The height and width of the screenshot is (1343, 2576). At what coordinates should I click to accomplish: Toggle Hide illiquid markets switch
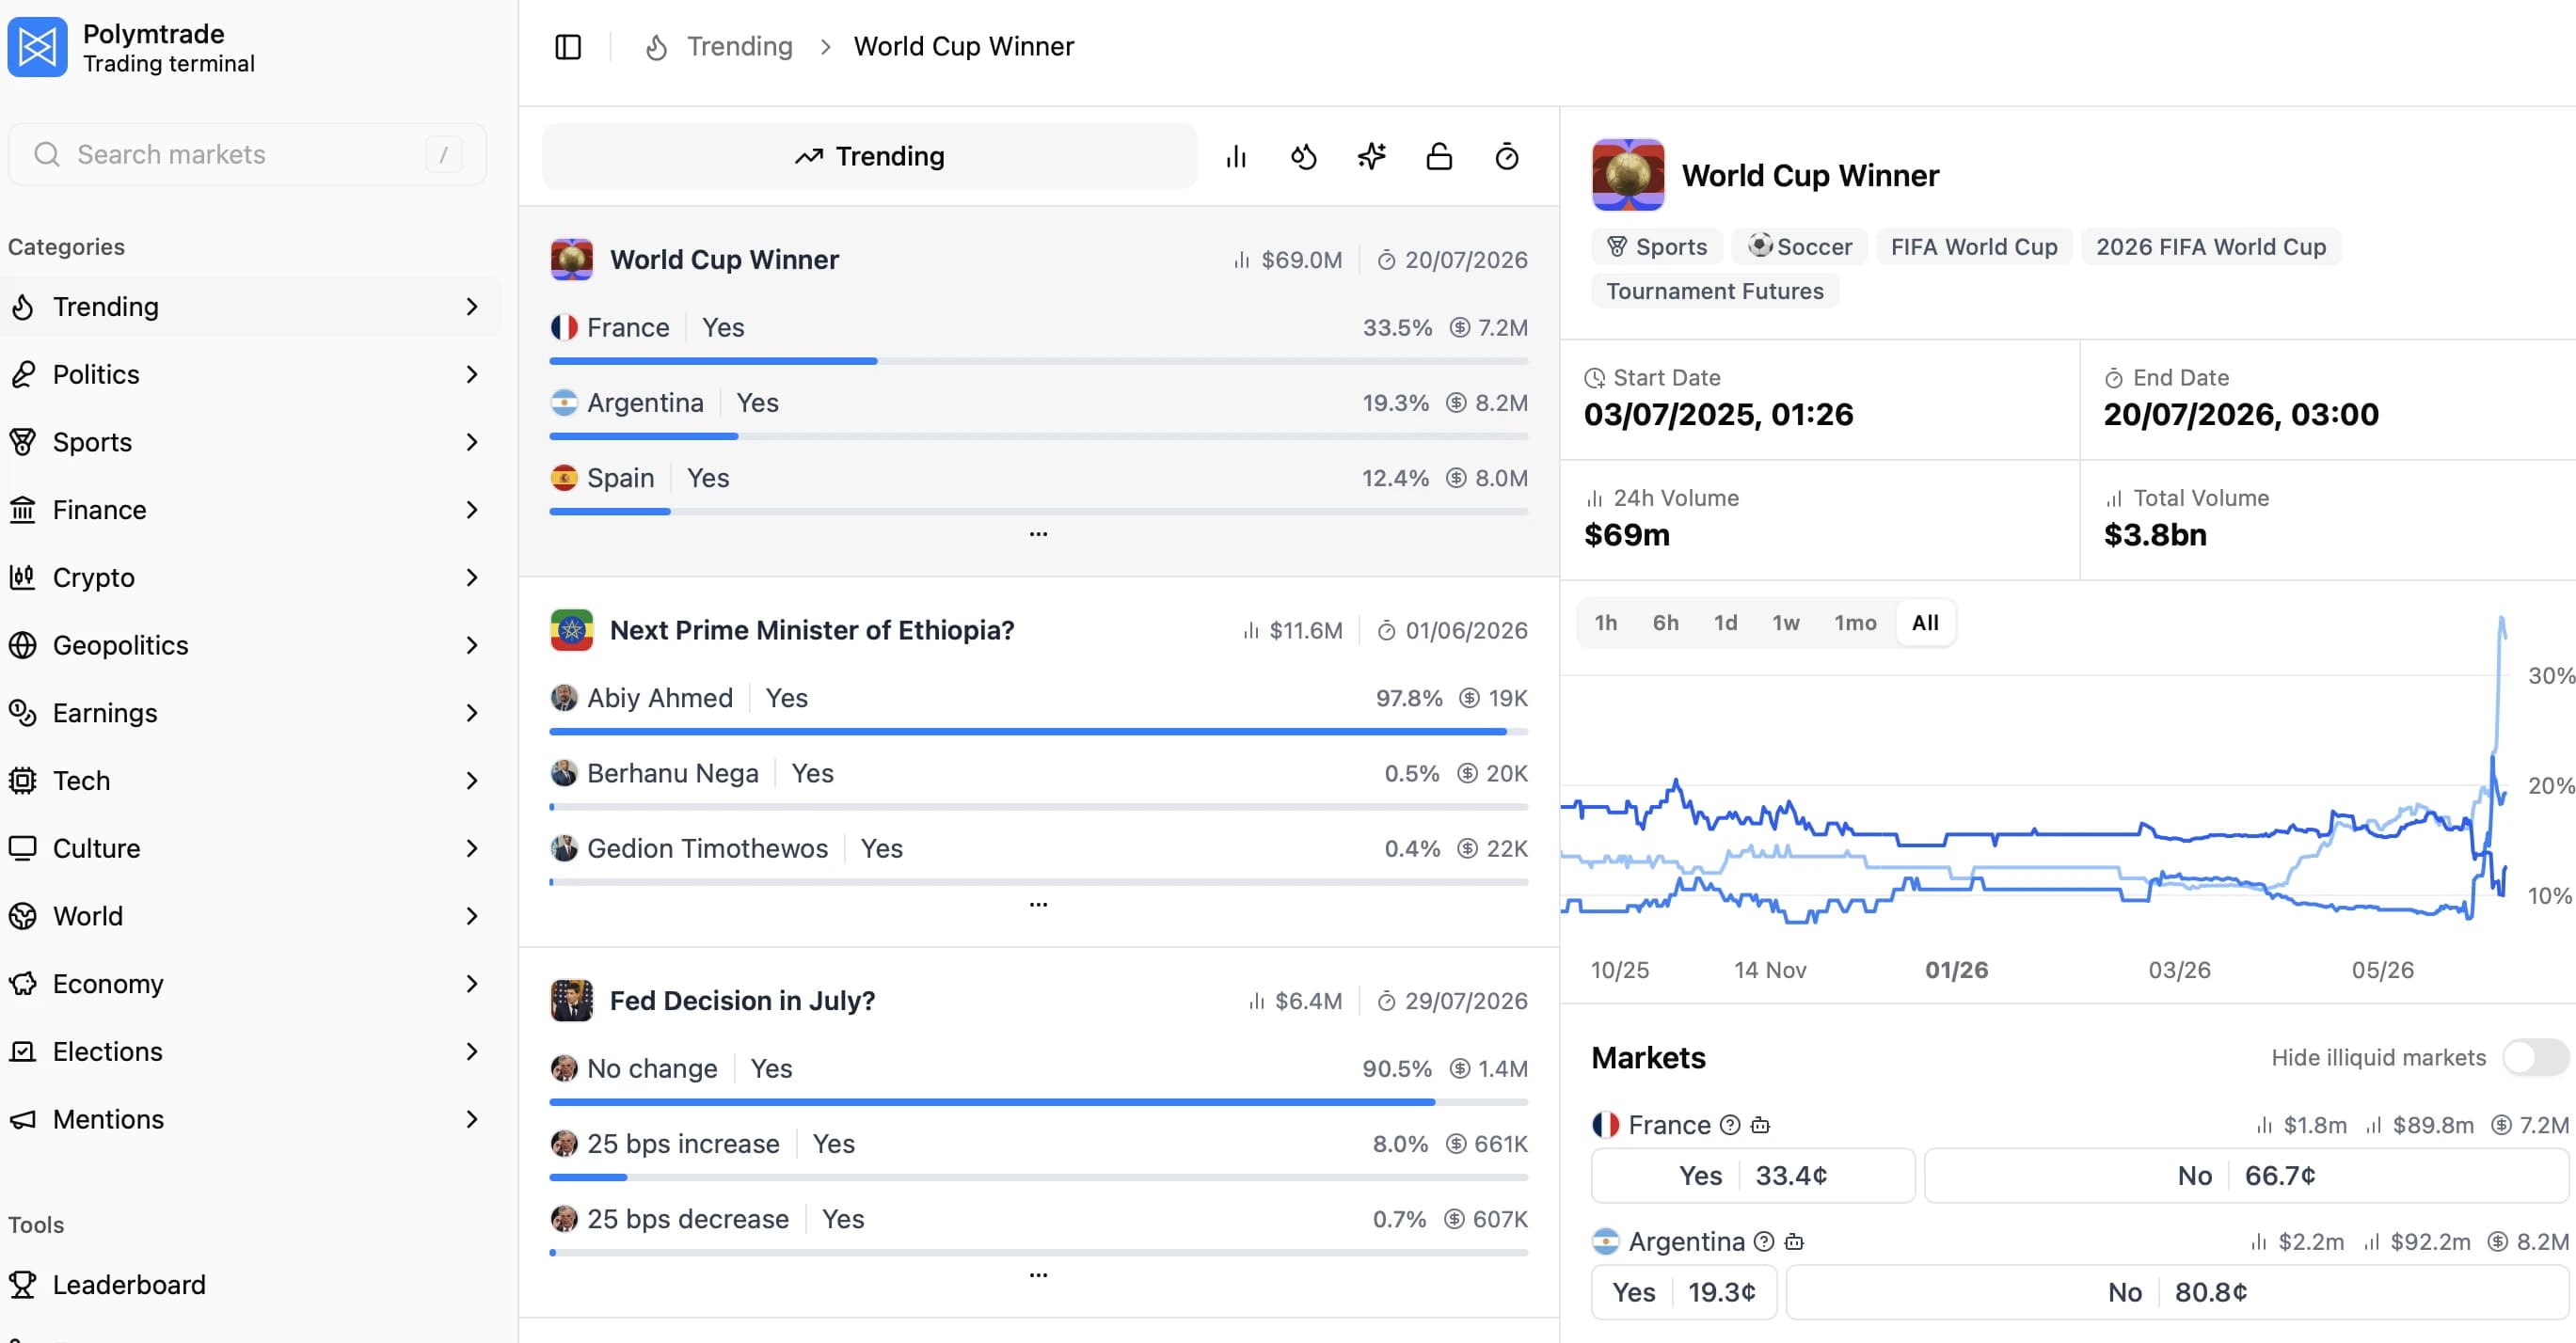[x=2535, y=1057]
